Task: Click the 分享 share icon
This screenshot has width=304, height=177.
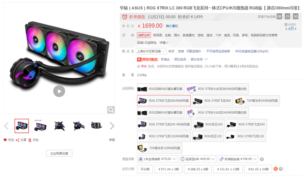Action: click(x=17, y=140)
